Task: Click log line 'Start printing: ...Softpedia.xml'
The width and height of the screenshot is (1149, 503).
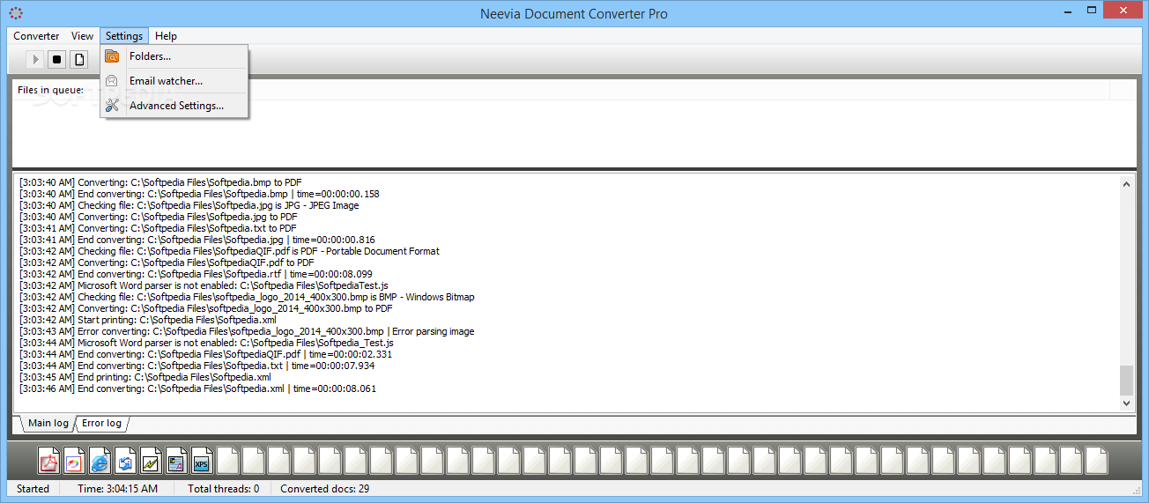Action: click(x=147, y=320)
